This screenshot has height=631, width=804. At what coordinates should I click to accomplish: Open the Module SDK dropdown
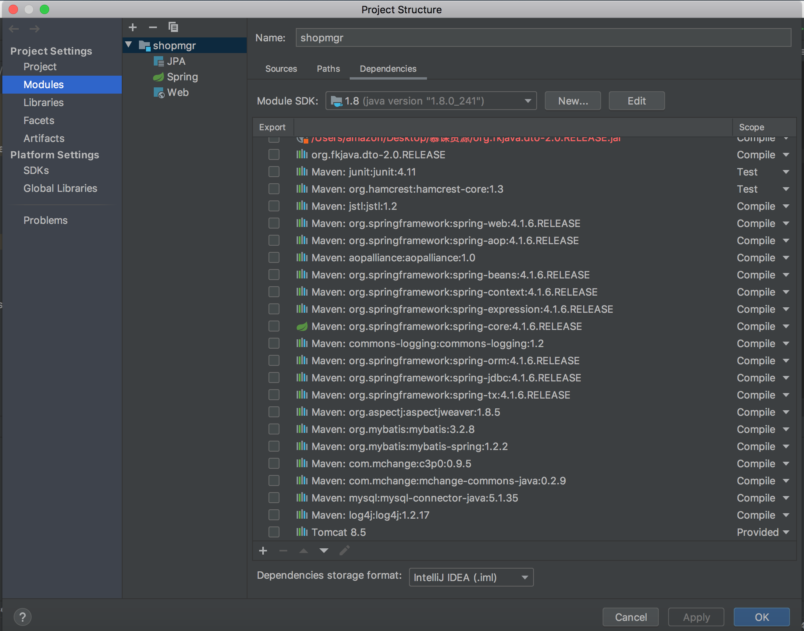tap(431, 101)
